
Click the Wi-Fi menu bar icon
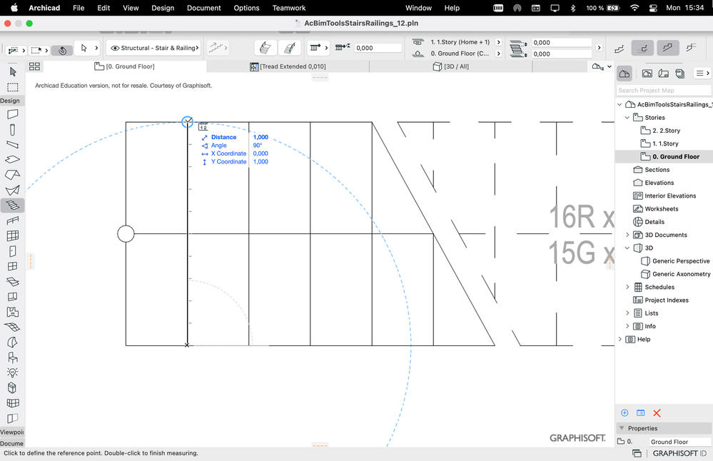pyautogui.click(x=634, y=8)
